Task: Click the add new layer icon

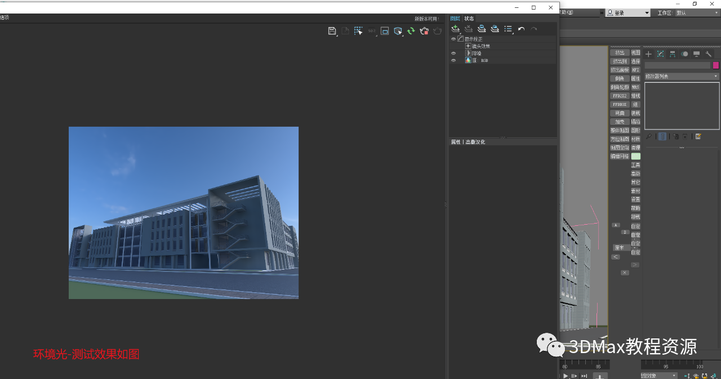Action: click(x=456, y=29)
